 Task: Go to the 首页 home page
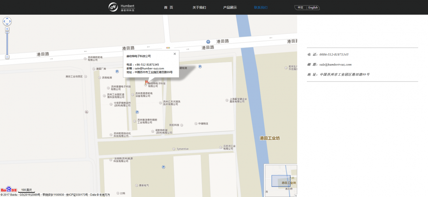168,7
